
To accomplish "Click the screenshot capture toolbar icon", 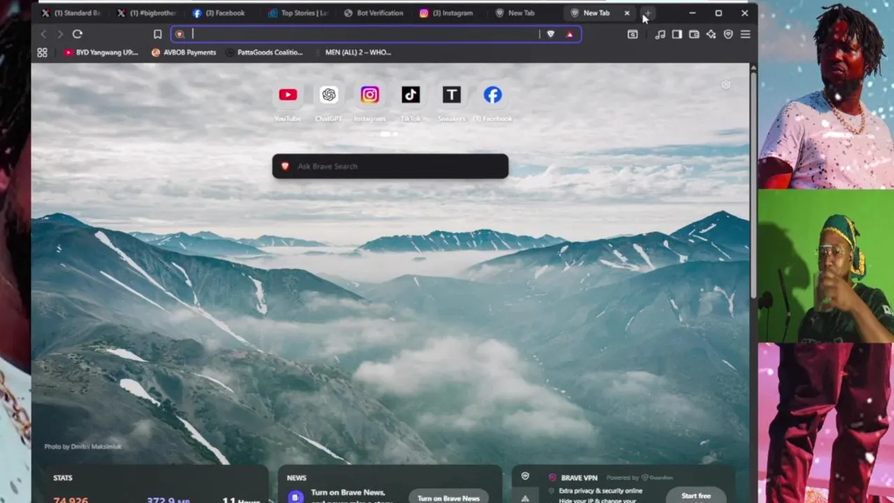I will (633, 34).
